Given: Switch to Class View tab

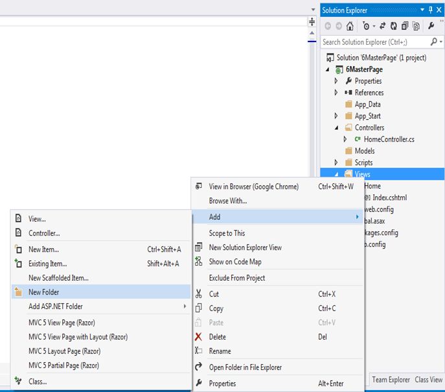Looking at the screenshot, I should pyautogui.click(x=429, y=380).
